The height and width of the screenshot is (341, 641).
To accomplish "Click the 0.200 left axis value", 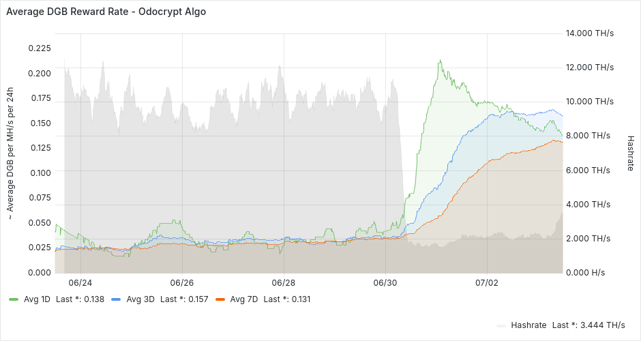I will [40, 73].
